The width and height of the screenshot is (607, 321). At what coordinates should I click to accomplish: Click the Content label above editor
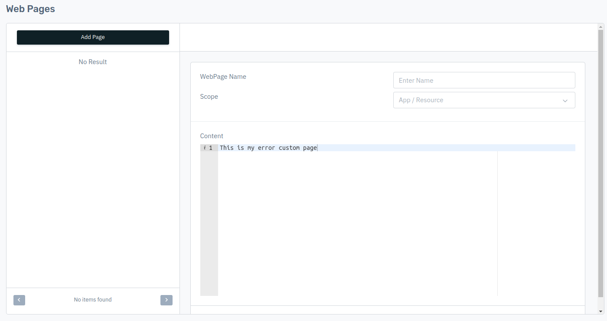click(x=212, y=136)
